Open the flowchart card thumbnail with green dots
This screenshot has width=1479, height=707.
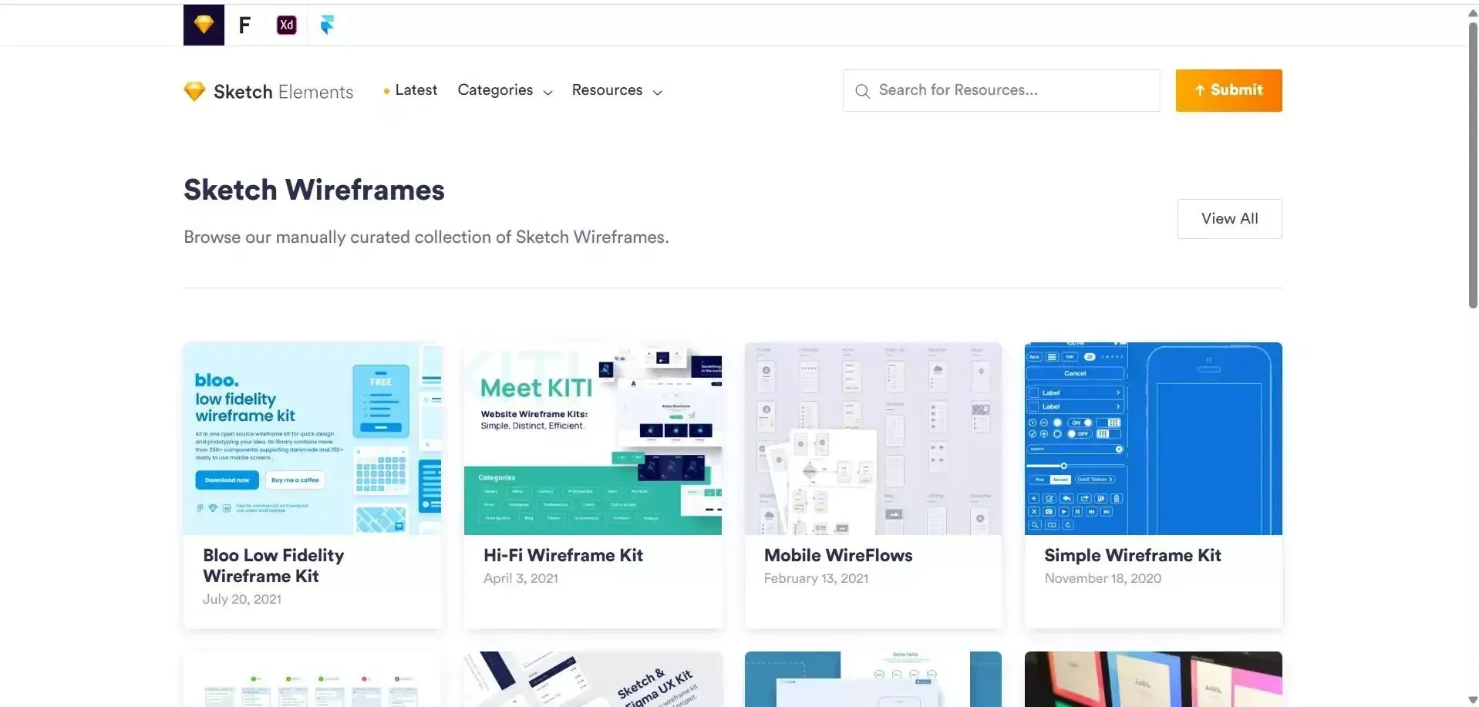click(312, 679)
